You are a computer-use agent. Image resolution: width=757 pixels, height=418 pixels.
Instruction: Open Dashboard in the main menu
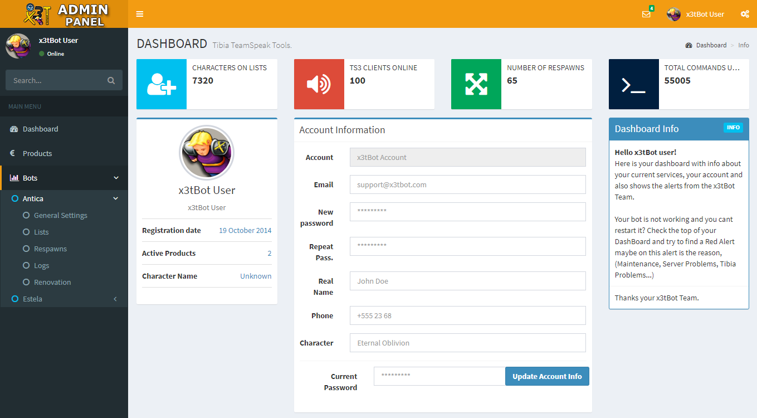[x=64, y=129]
